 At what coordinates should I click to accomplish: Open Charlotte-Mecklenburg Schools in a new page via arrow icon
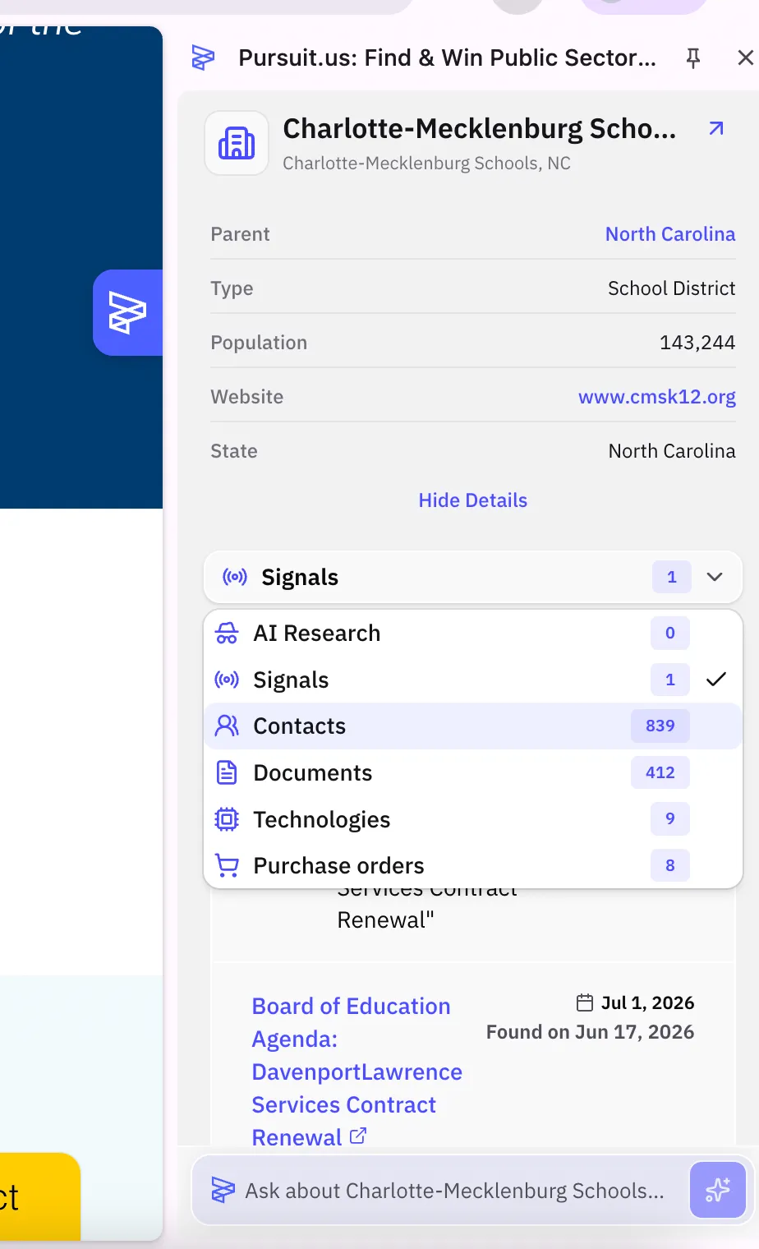(716, 128)
